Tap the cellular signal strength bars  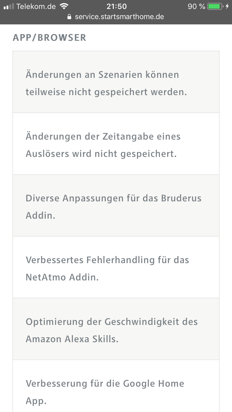9,6
